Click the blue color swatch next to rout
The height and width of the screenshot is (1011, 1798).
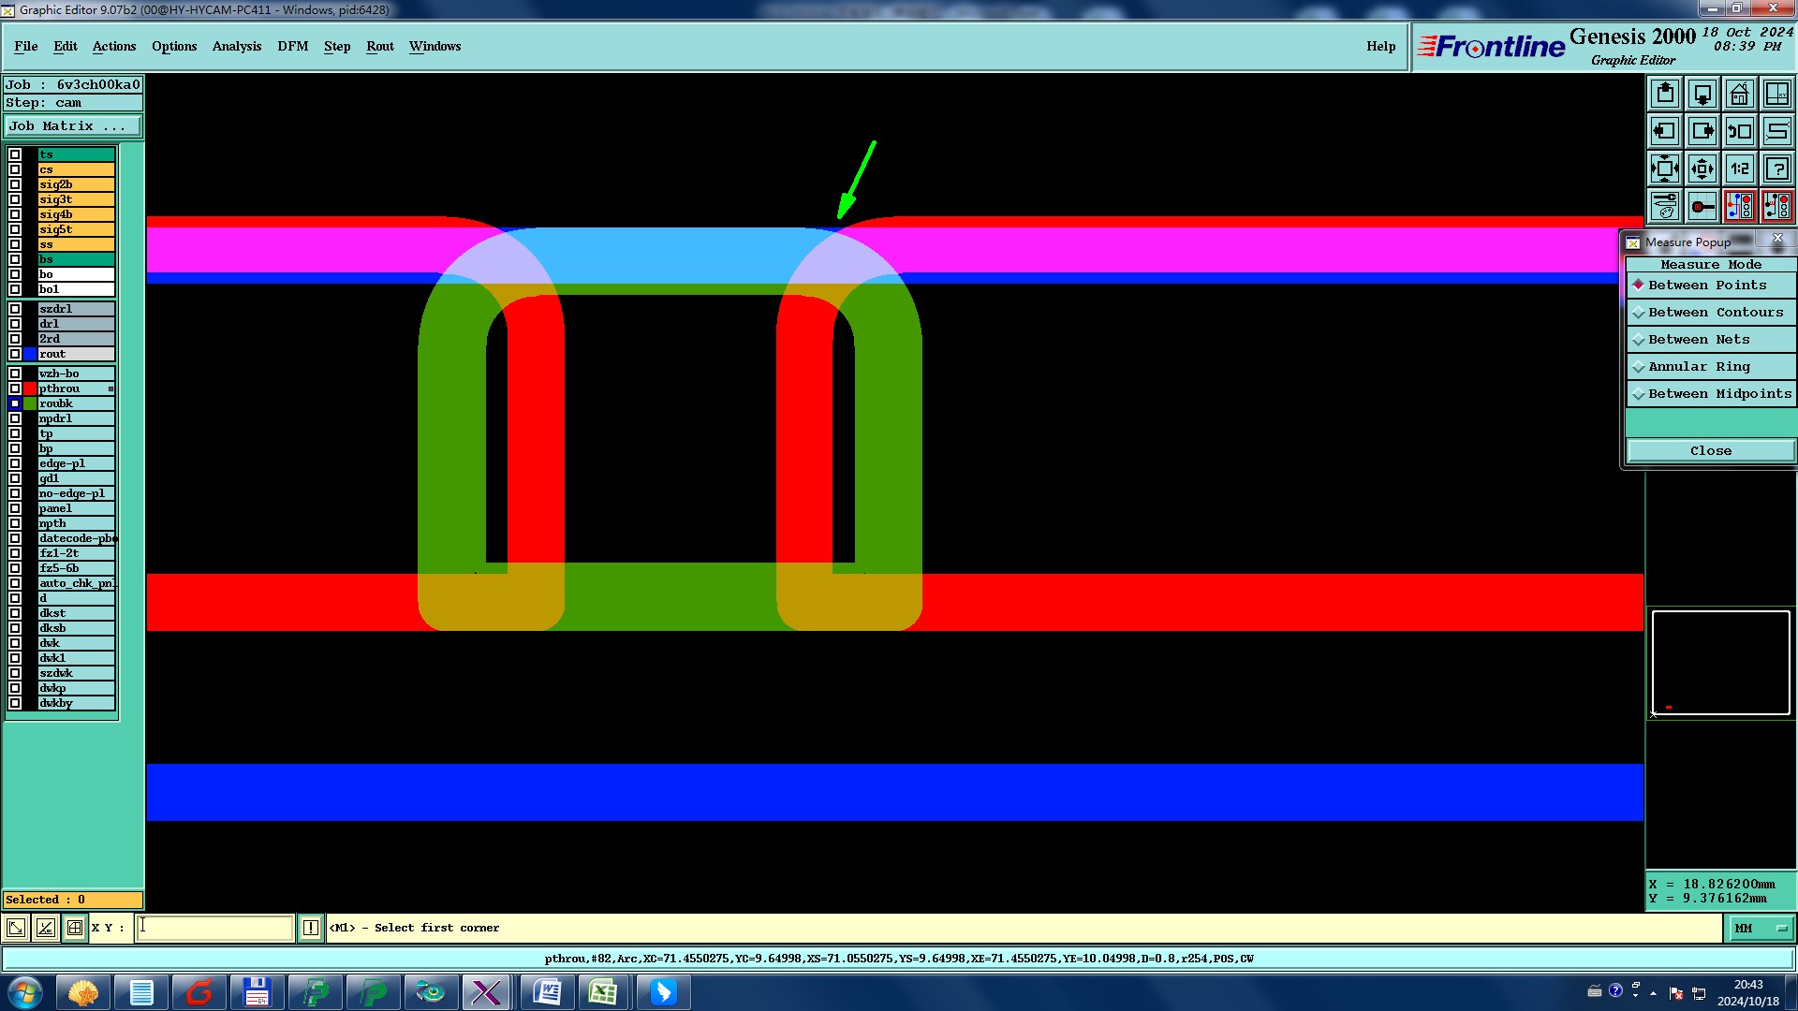[30, 354]
